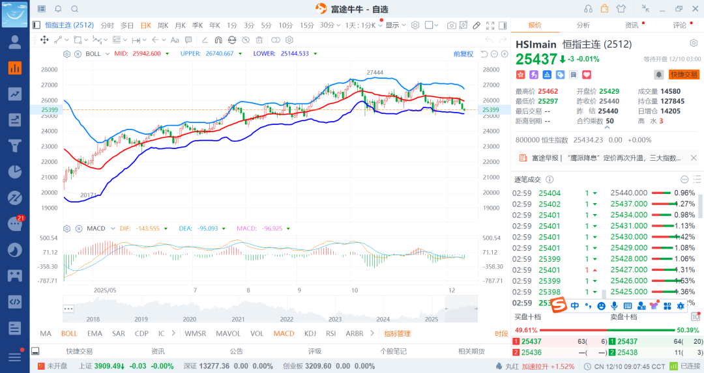The width and height of the screenshot is (704, 373).
Task: Open the chart screenshot camera tool
Action: [x=451, y=25]
